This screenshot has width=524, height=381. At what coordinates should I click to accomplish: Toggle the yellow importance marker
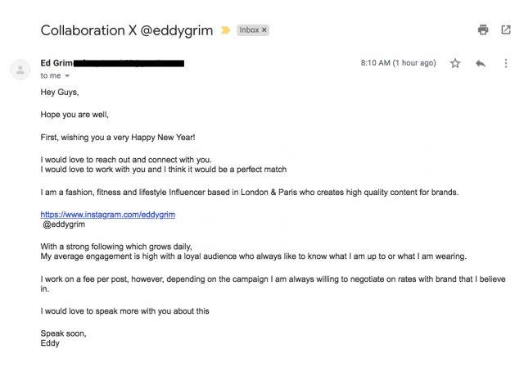[x=226, y=30]
